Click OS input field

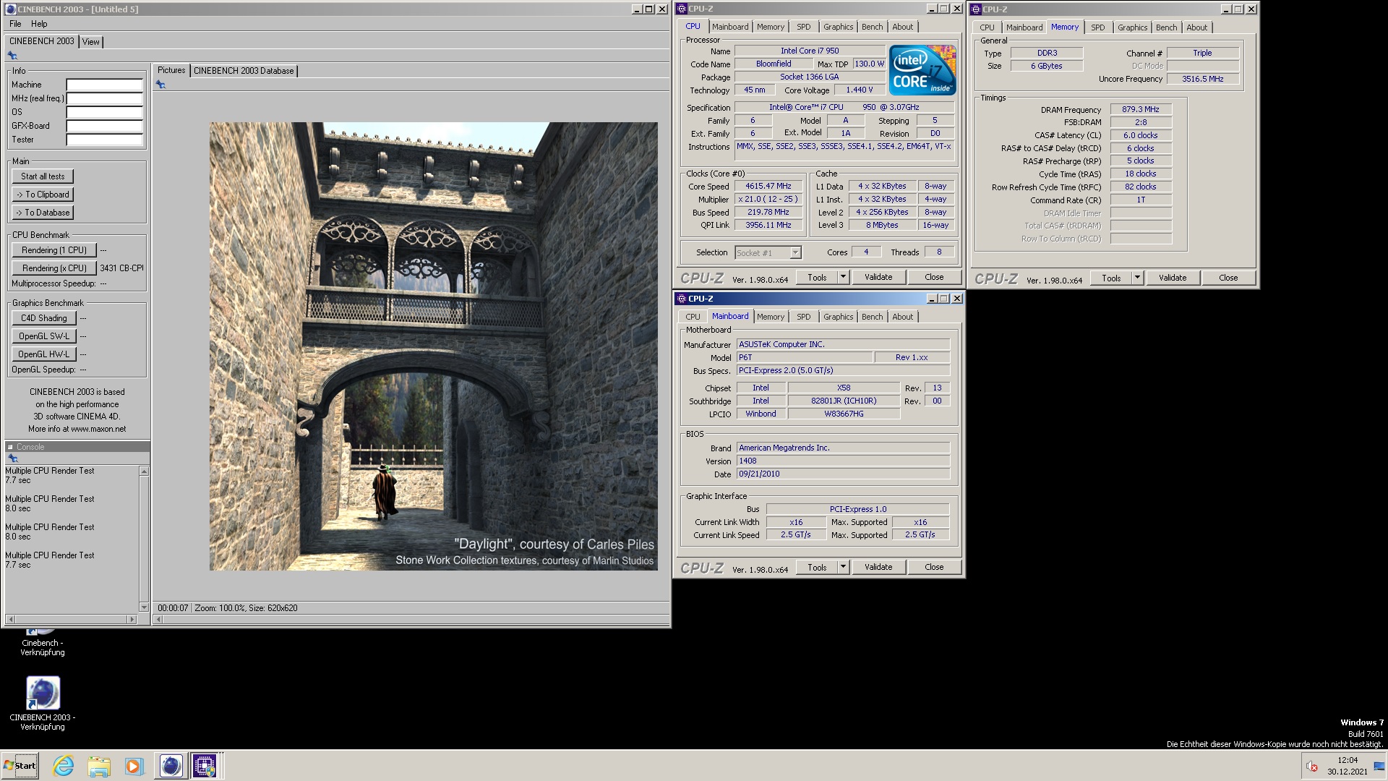point(105,112)
